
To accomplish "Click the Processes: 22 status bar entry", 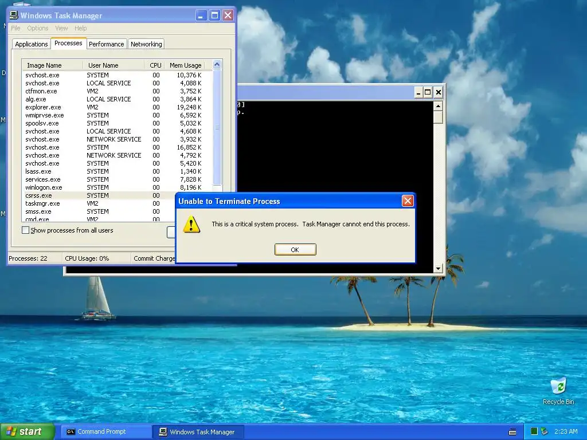I will pos(35,258).
